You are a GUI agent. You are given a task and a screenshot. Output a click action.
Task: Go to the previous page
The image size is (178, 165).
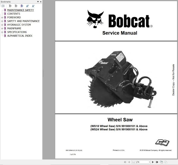[x=129, y=162]
